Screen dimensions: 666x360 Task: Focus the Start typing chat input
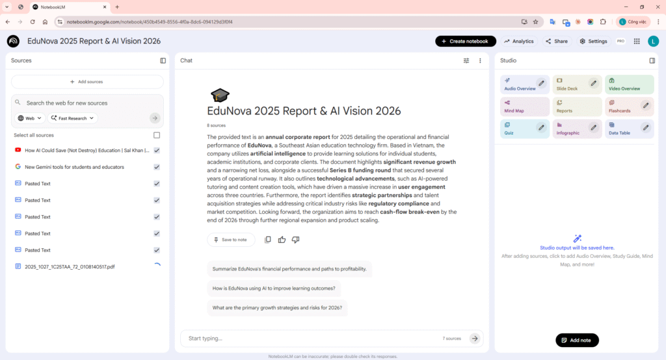312,339
